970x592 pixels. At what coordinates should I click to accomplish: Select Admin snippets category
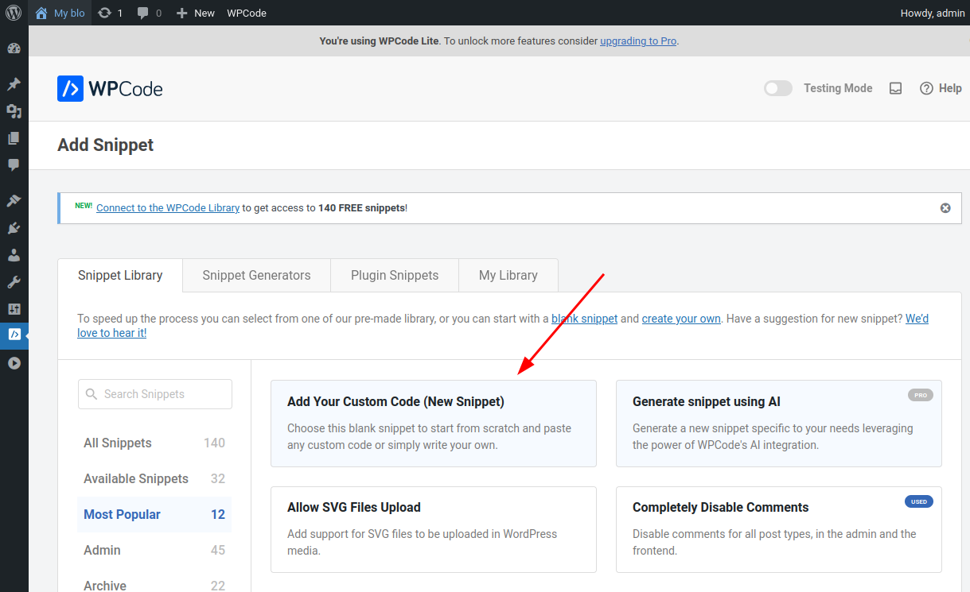154,550
